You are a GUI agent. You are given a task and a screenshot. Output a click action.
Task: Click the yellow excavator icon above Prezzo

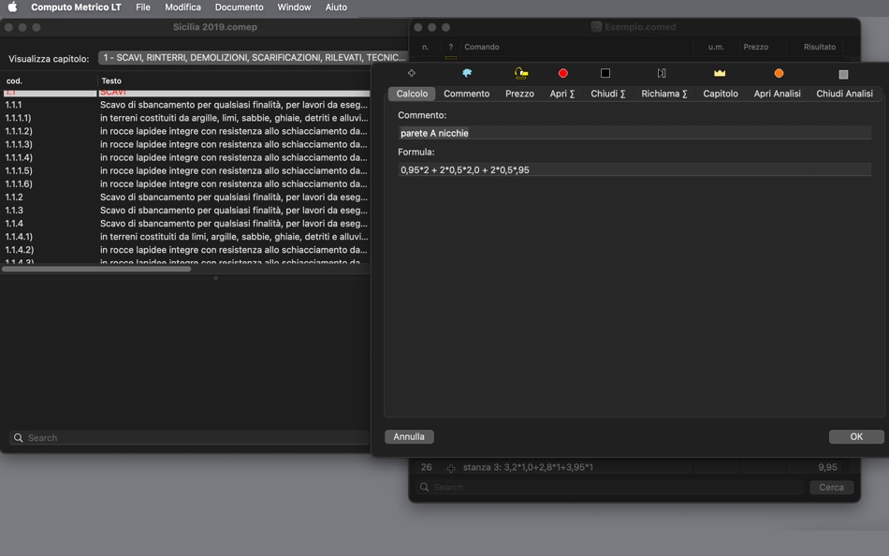[521, 73]
